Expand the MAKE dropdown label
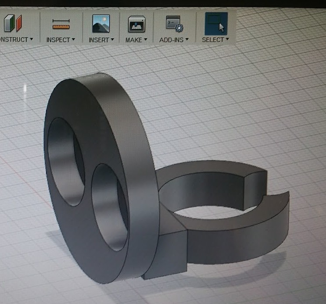This screenshot has width=326, height=304. click(x=136, y=39)
